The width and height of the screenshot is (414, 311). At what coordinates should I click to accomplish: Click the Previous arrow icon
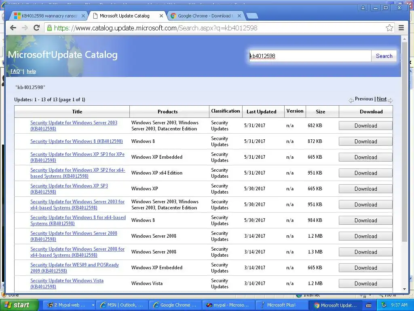point(351,100)
